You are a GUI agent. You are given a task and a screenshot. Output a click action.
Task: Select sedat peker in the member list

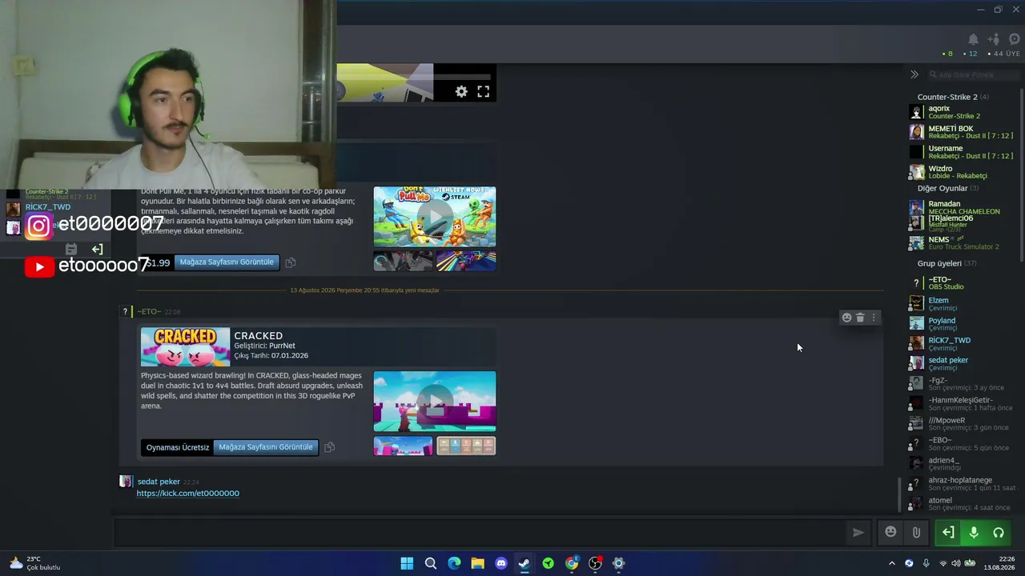pos(964,364)
